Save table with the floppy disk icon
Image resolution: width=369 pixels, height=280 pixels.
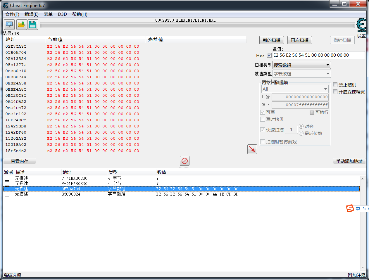[x=33, y=25]
